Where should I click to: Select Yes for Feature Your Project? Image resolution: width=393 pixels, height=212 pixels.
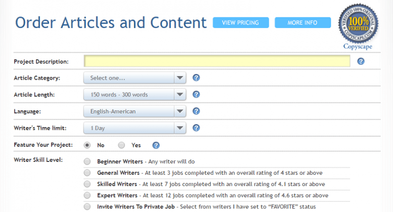click(x=122, y=145)
